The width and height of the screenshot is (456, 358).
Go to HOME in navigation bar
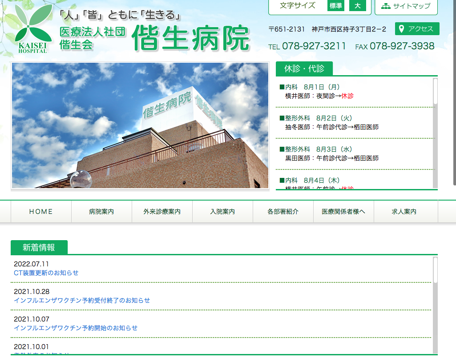(x=41, y=211)
